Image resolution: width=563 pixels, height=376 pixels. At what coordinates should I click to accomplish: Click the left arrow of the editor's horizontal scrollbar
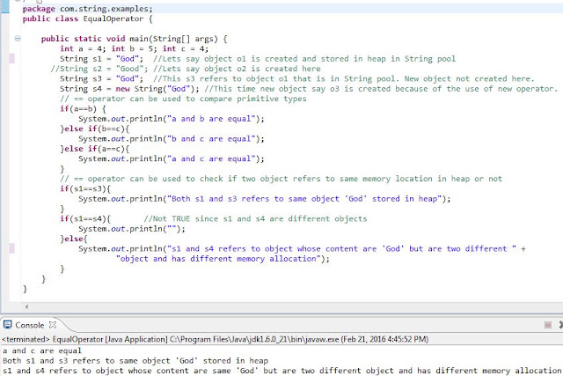pyautogui.click(x=26, y=306)
